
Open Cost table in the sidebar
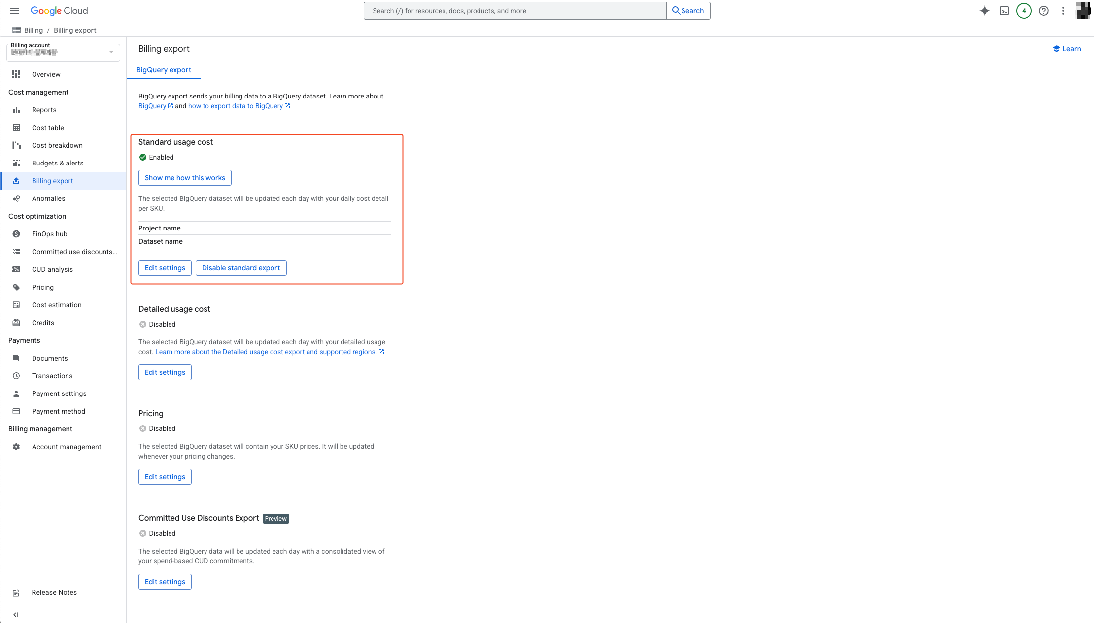pos(48,128)
